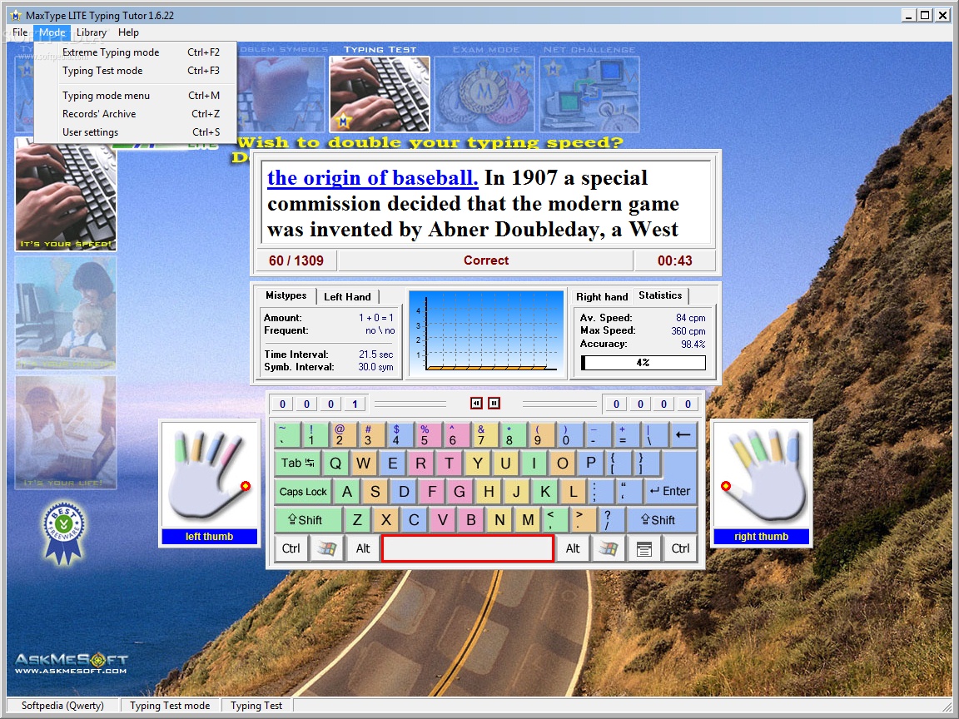Click Softpedia (Qwerty) status bar entry
The image size is (959, 719).
tap(62, 706)
